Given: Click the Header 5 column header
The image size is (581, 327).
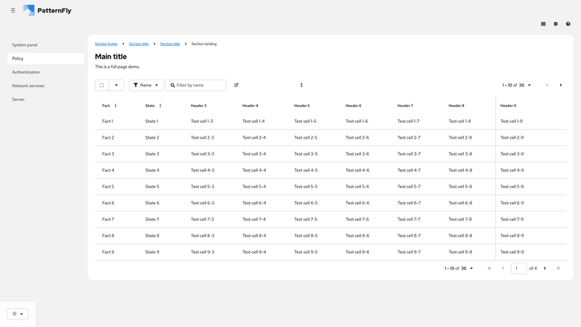Looking at the screenshot, I should (301, 105).
